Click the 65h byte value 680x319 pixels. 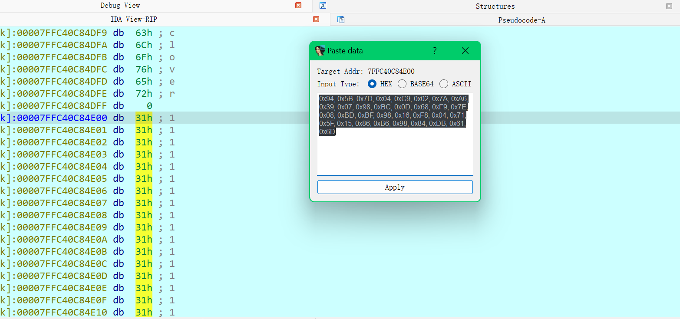(144, 81)
